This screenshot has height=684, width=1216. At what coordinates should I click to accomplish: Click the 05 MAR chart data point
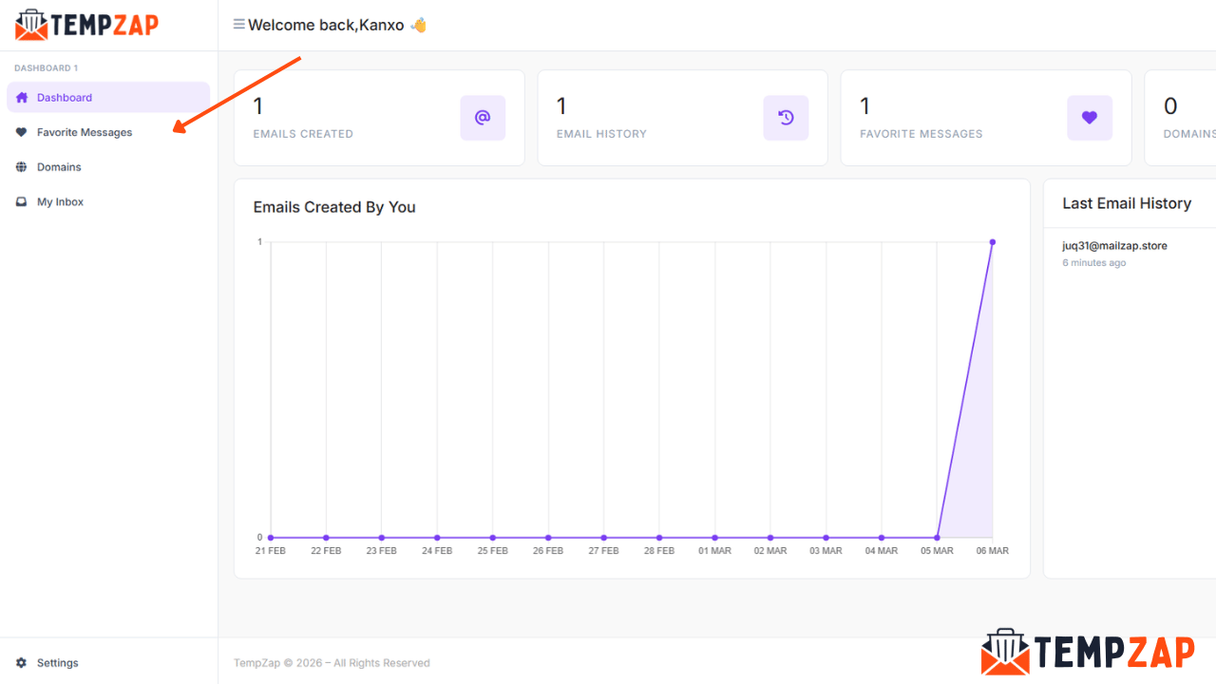(938, 538)
